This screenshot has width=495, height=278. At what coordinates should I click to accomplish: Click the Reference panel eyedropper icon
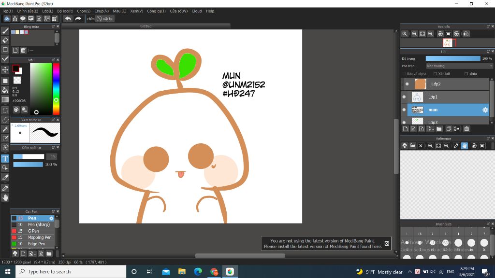point(456,146)
